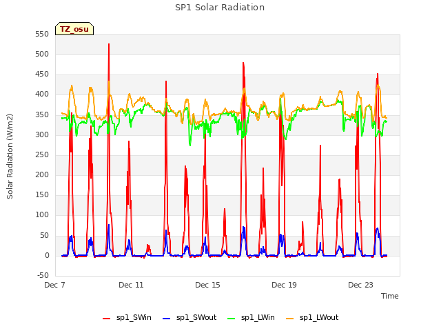Click the Dec 15 x-axis label
Image resolution: width=441 pixels, height=331 pixels.
pyautogui.click(x=207, y=285)
